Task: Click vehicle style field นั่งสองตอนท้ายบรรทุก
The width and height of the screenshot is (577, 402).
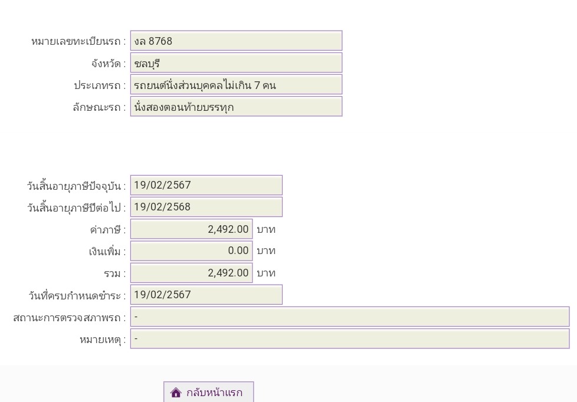Action: pyautogui.click(x=236, y=106)
